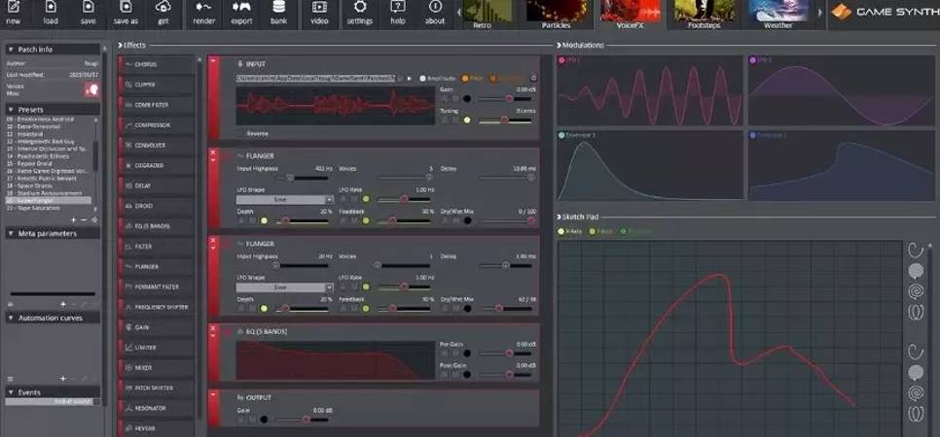Viewport: 940px width, 437px height.
Task: Enable the Reverse checkbox in Input
Action: coord(241,133)
